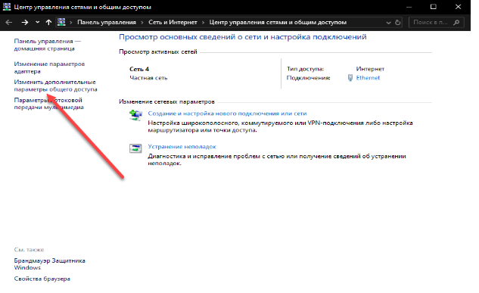479x293 pixels.
Task: Click network name 'Сеть 4'
Action: pos(139,69)
